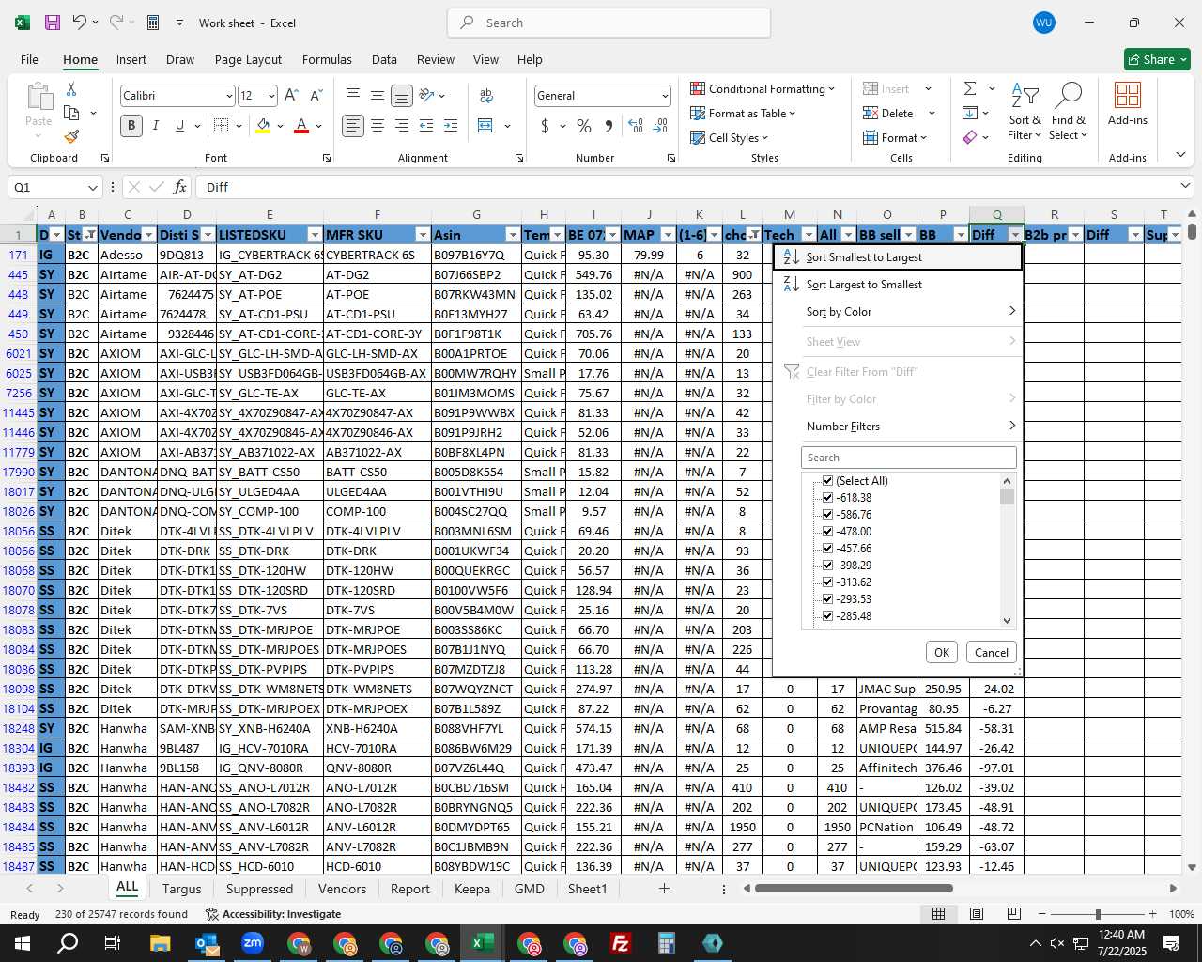Expand Number Filters submenu
The width and height of the screenshot is (1202, 962).
point(898,427)
